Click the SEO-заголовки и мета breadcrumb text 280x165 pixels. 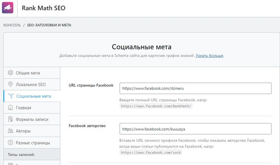[x=49, y=25]
